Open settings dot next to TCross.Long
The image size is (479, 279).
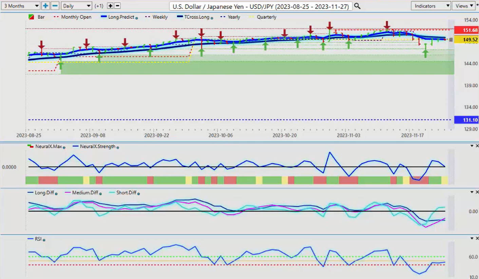[212, 18]
